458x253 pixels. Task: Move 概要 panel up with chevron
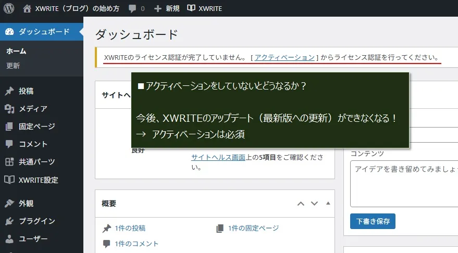(x=301, y=204)
